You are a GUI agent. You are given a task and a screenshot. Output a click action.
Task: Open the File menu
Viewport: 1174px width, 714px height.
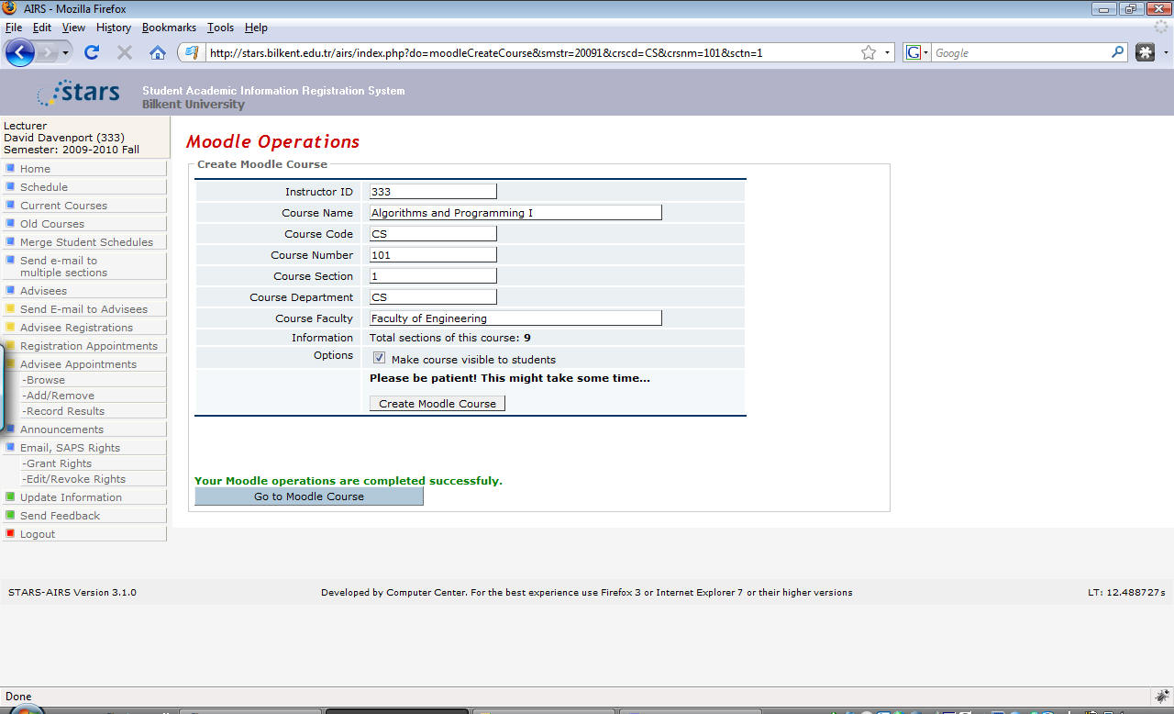[x=14, y=28]
